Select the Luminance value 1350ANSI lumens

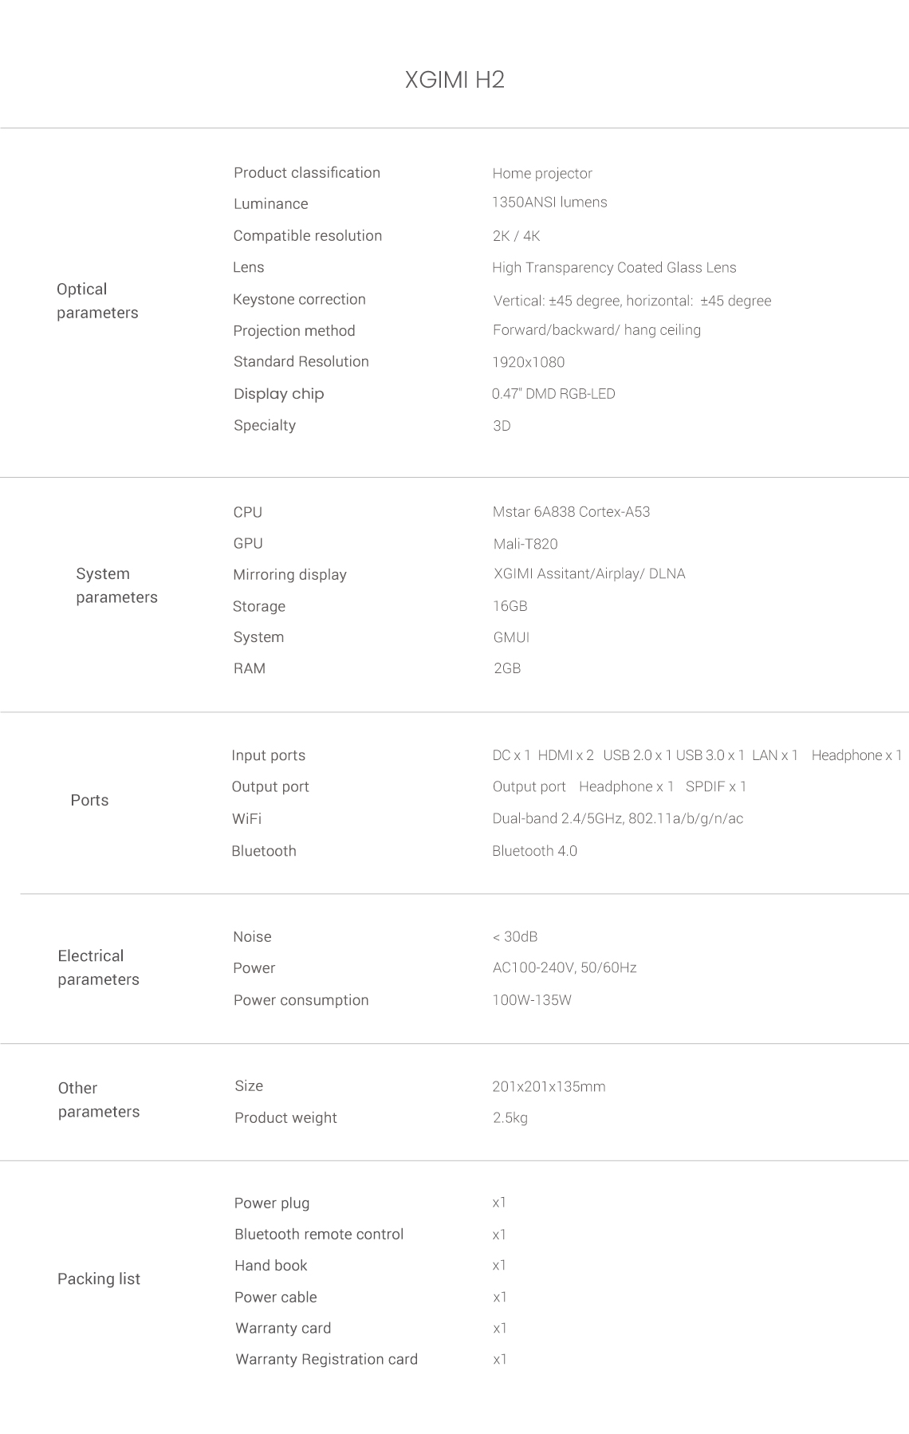click(549, 203)
